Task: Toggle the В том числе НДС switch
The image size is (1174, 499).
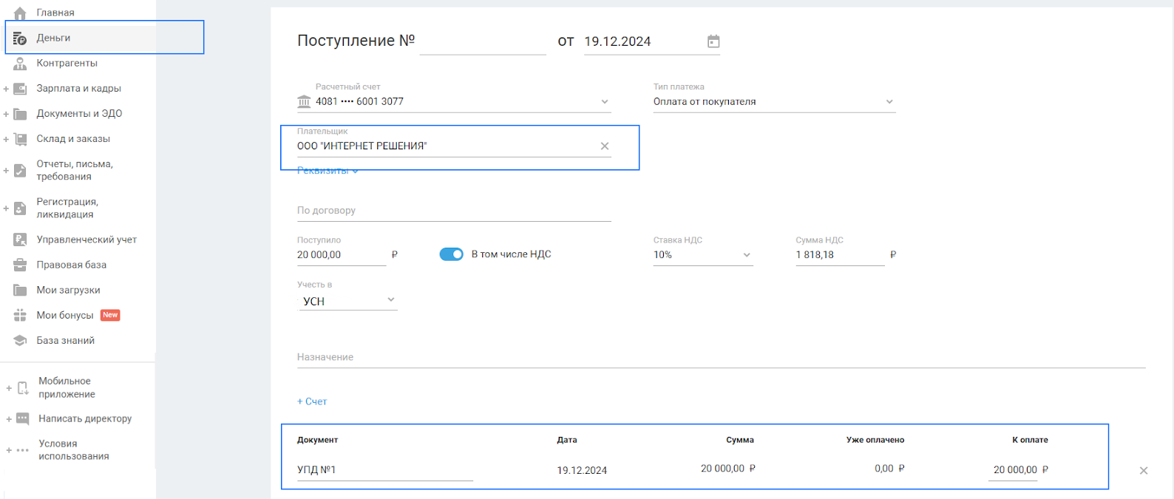Action: 451,254
